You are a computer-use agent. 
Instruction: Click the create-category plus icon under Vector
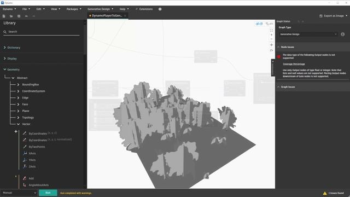[16, 131]
